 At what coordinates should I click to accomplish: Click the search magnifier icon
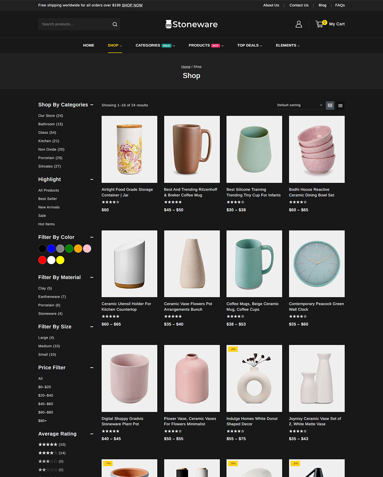tap(115, 24)
